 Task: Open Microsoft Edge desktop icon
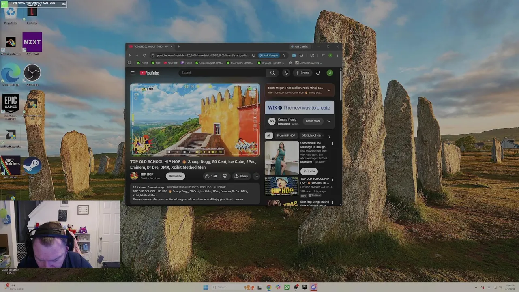tap(11, 75)
